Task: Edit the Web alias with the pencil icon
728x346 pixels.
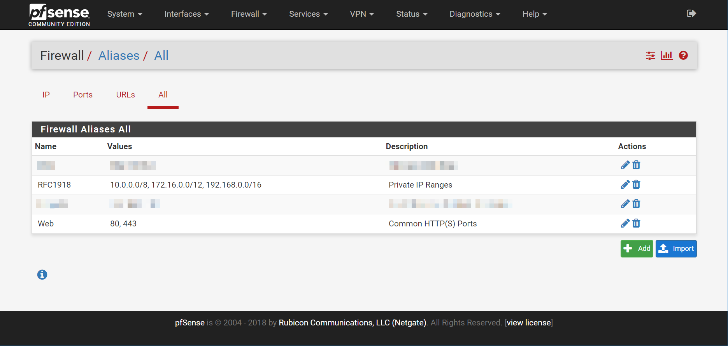Action: pos(625,223)
